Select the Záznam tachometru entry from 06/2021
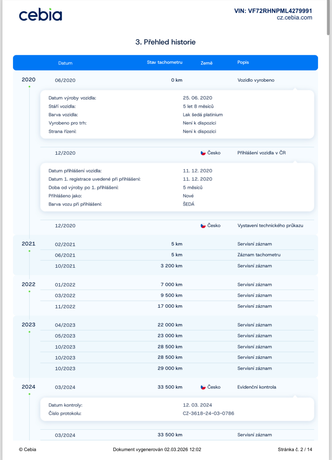Viewport: 332px width, 460px height. (x=259, y=255)
